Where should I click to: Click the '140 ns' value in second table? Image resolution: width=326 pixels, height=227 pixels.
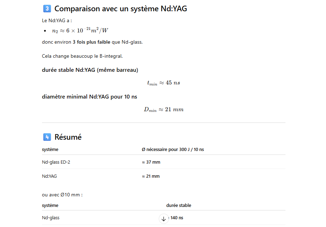pos(177,218)
